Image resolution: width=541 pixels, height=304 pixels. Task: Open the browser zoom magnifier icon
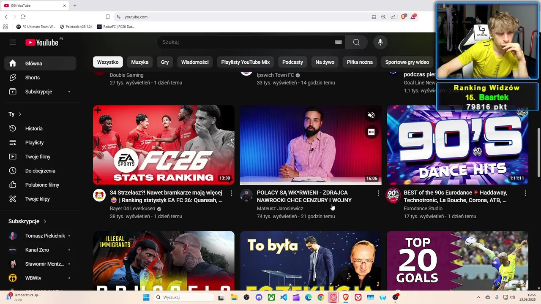pyautogui.click(x=383, y=17)
